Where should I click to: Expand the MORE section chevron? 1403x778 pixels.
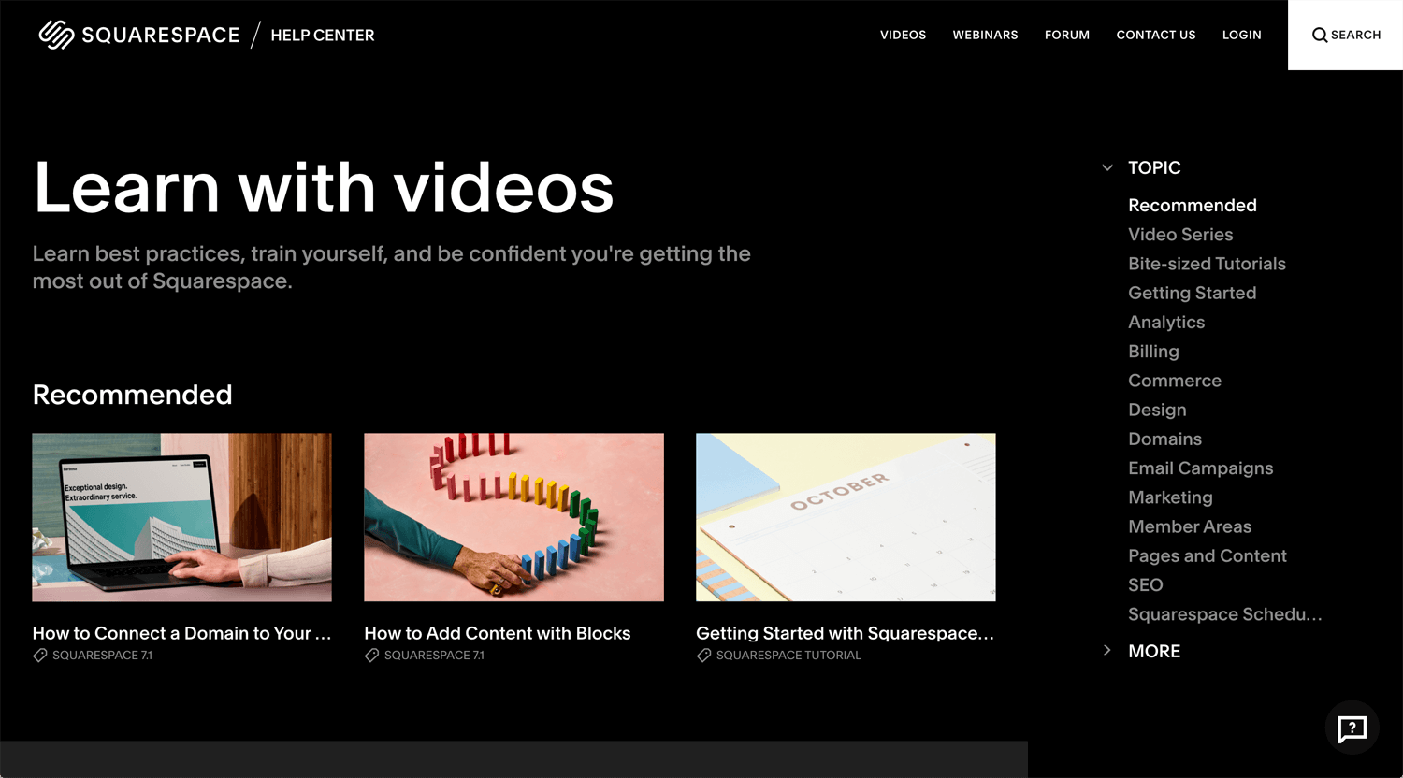point(1107,651)
